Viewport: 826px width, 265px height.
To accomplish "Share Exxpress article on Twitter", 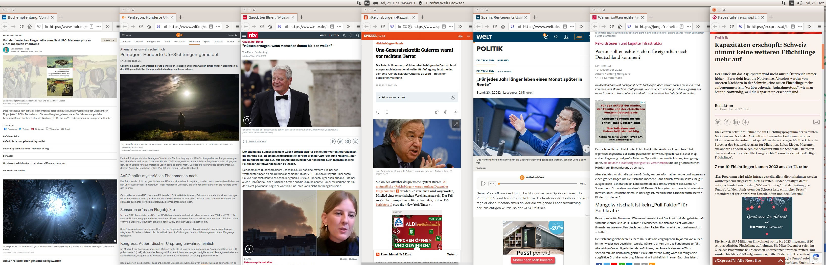I will 718,122.
